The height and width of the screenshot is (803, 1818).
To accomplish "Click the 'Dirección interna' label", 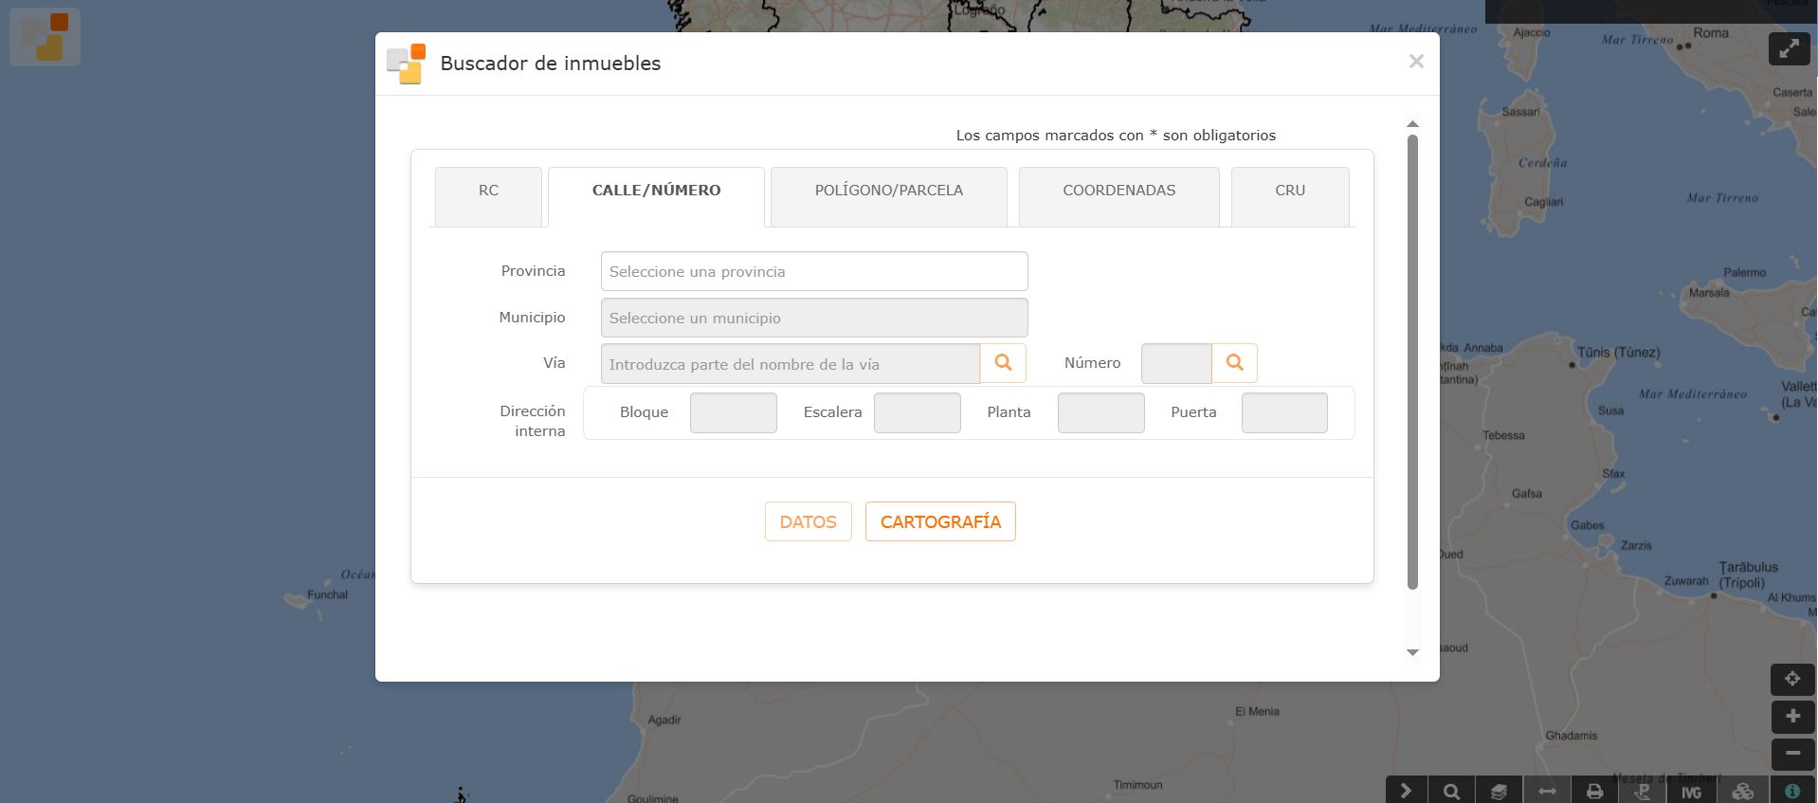I will click(533, 421).
